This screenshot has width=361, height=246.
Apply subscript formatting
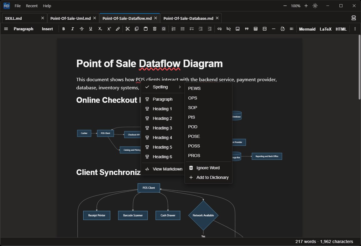(x=100, y=29)
